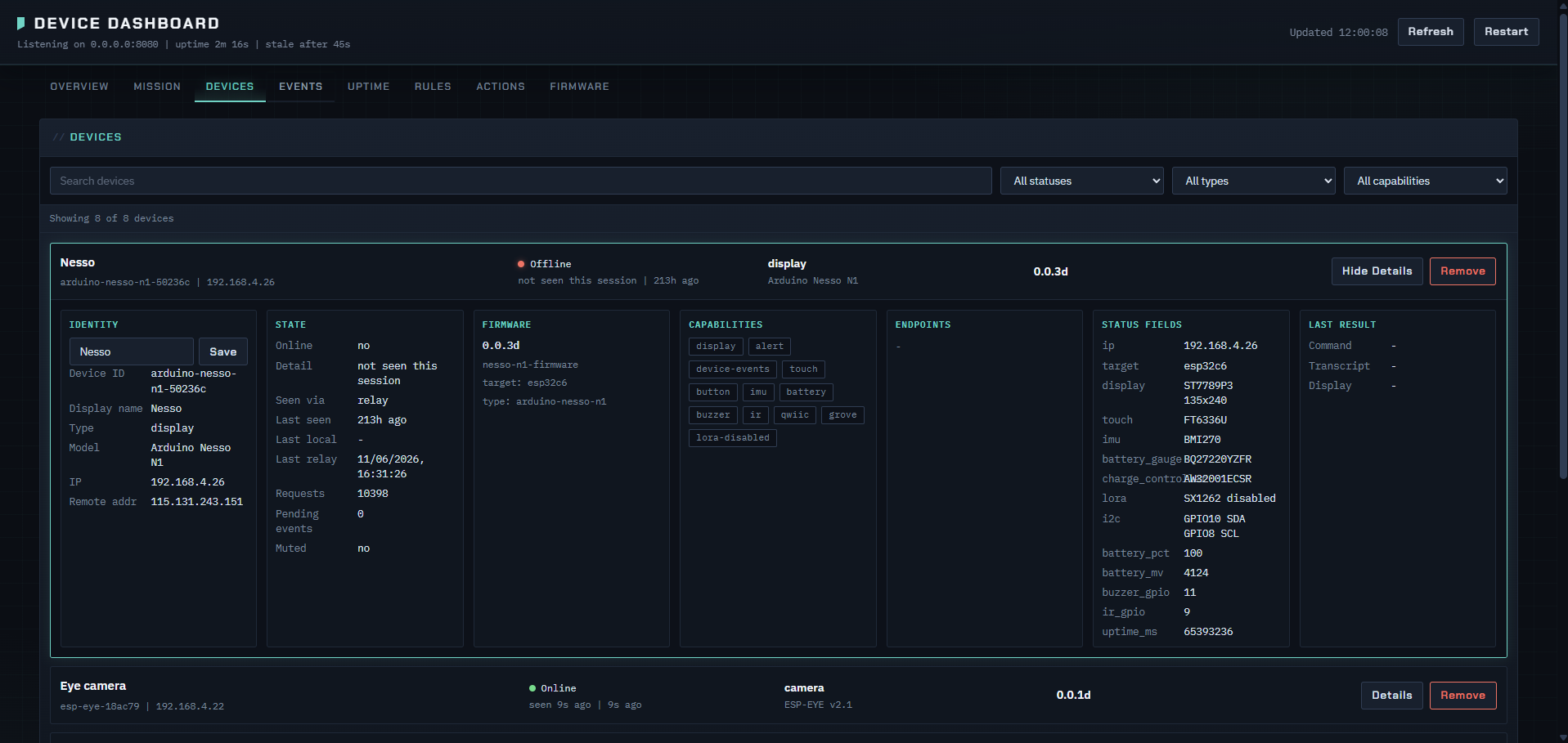Open the Events tab
The height and width of the screenshot is (743, 1568).
tap(301, 87)
